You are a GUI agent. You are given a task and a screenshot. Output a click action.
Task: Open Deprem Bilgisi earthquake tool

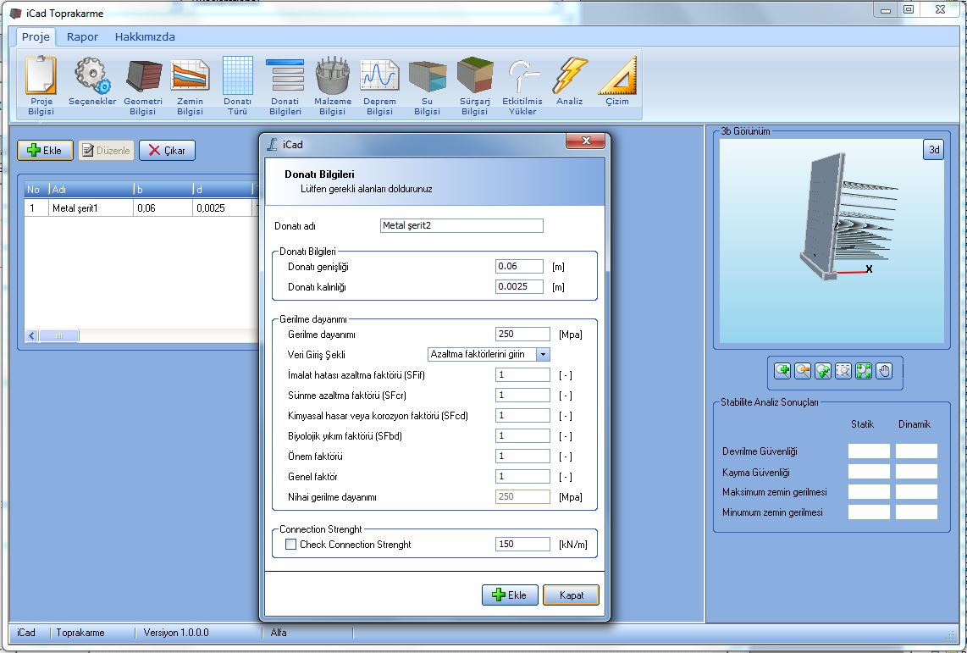click(379, 86)
